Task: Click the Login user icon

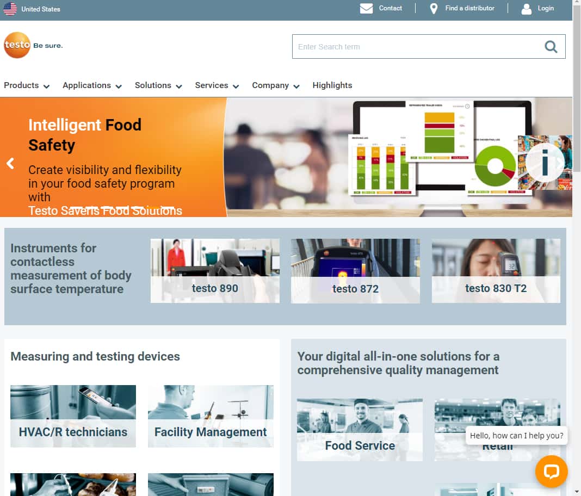Action: (526, 9)
